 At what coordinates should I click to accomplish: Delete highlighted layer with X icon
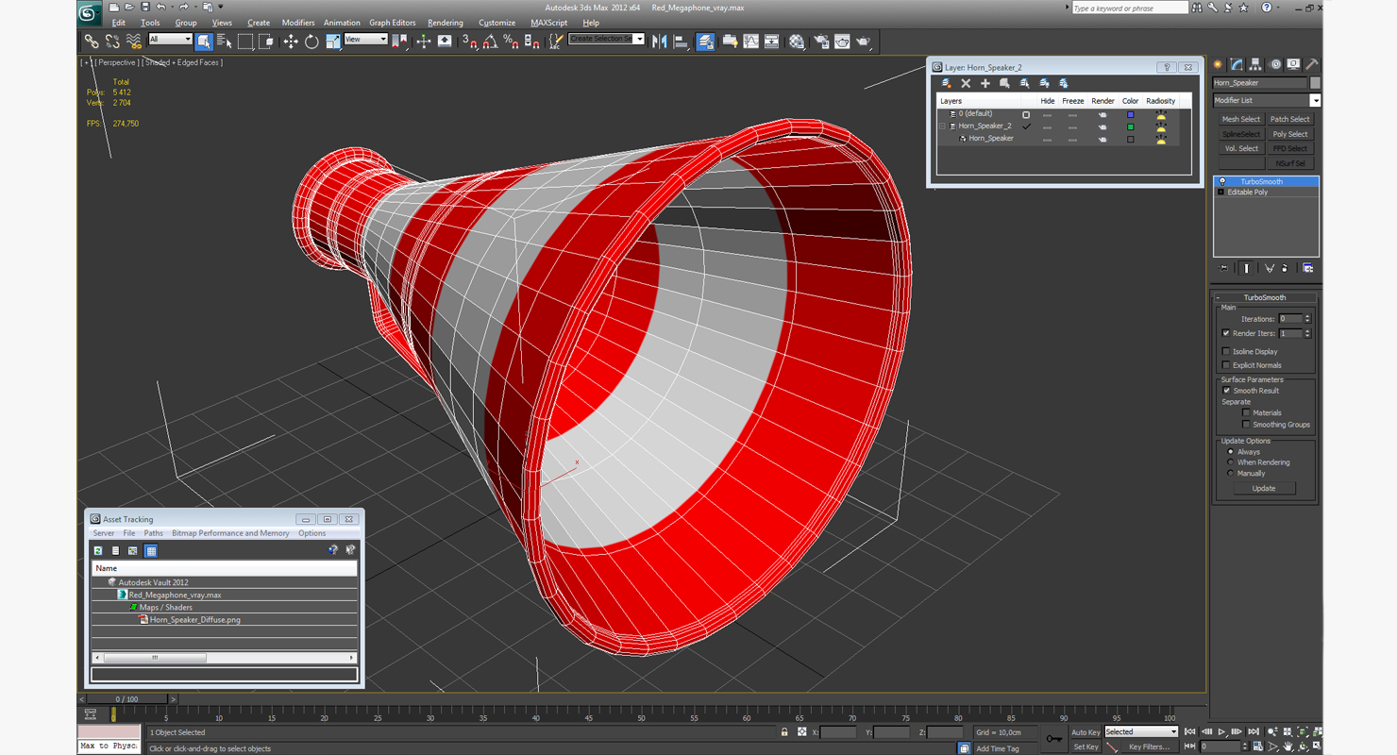pos(966,83)
